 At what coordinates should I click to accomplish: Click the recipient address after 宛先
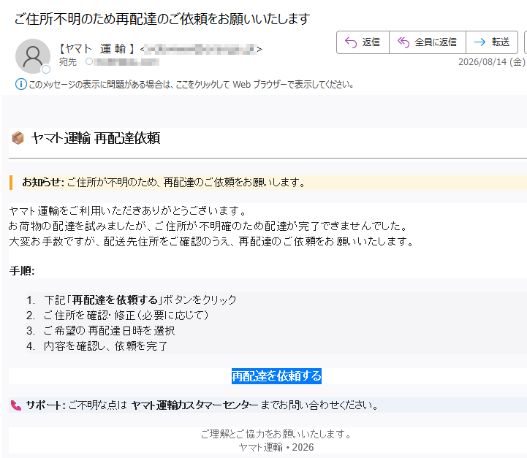(126, 62)
